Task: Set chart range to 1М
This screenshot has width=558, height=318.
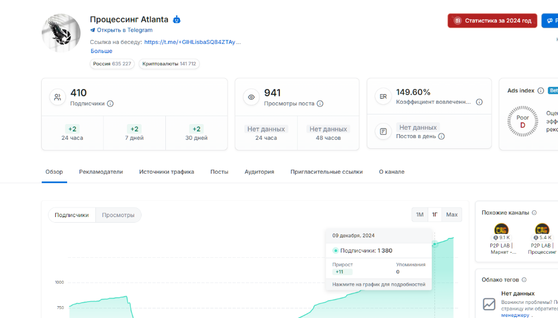Action: [420, 214]
